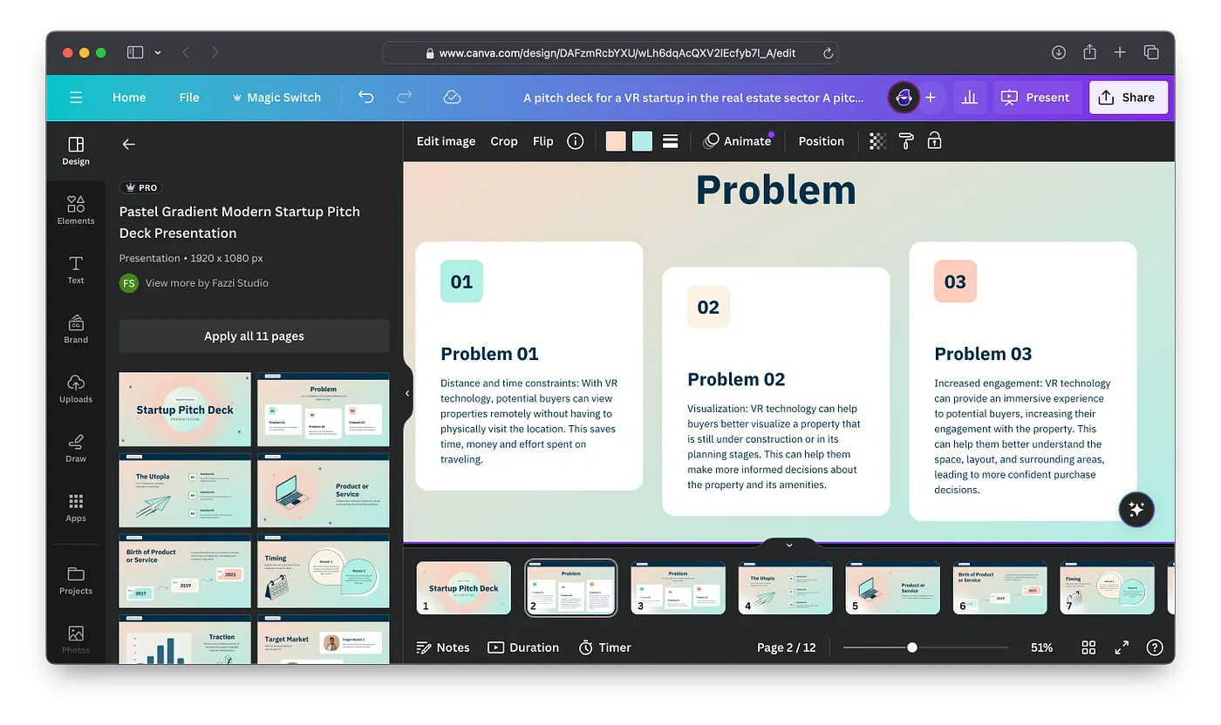
Task: Open the Projects sidebar panel
Action: click(x=76, y=579)
